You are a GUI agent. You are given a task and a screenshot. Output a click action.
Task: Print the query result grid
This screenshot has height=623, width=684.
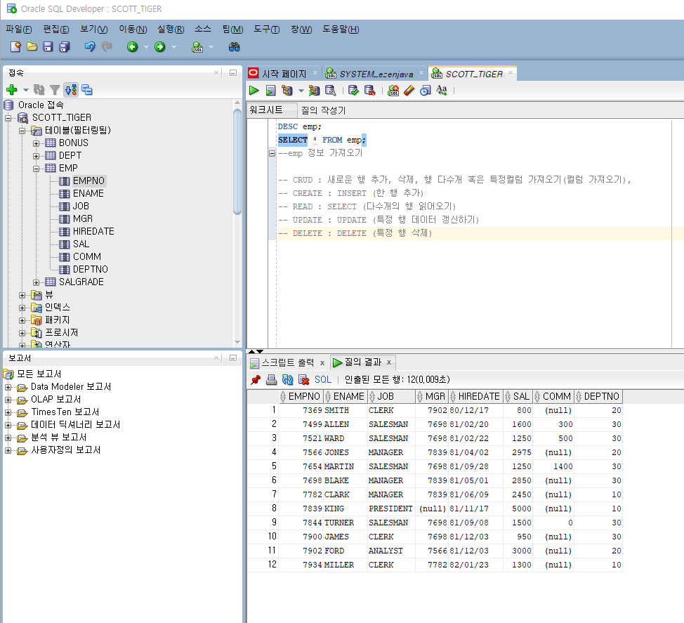(271, 379)
